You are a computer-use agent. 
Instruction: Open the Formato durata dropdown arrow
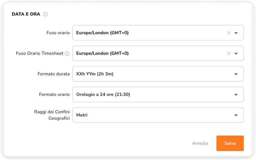236,74
